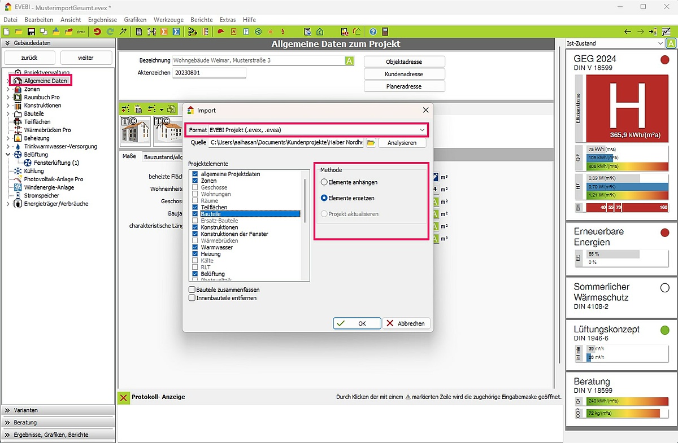678x443 pixels.
Task: Click the back arrow icon at top right
Action: (627, 32)
